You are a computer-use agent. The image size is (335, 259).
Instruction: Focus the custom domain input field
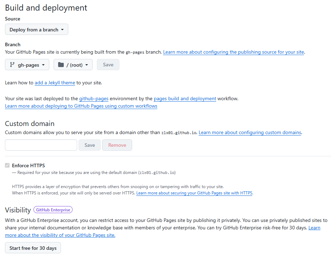pos(41,145)
